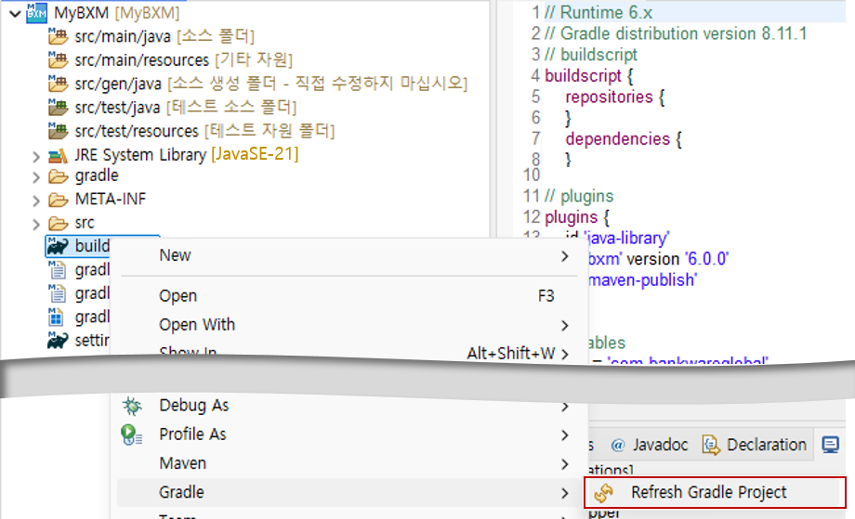Image resolution: width=855 pixels, height=519 pixels.
Task: Choose Open from the context menu
Action: pos(349,296)
